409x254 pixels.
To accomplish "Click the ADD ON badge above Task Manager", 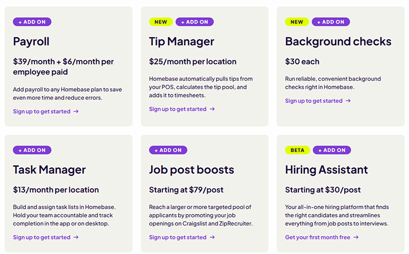I will point(32,150).
